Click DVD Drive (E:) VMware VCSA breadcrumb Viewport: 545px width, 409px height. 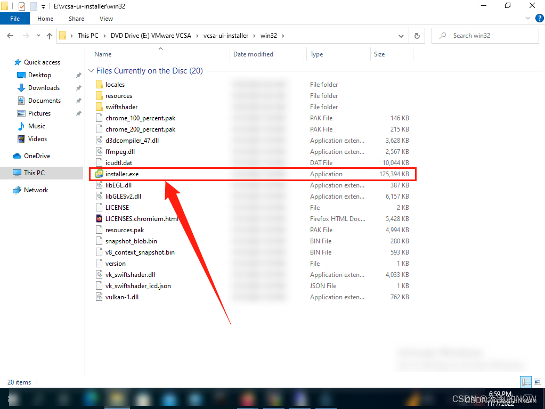pyautogui.click(x=151, y=36)
